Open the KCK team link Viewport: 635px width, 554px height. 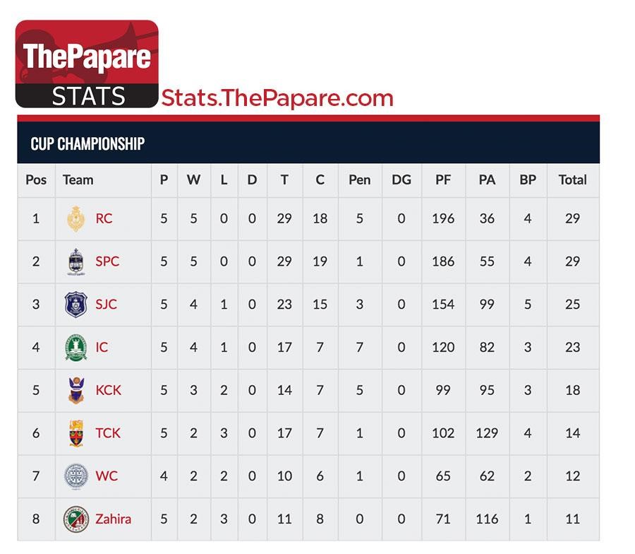pyautogui.click(x=108, y=390)
